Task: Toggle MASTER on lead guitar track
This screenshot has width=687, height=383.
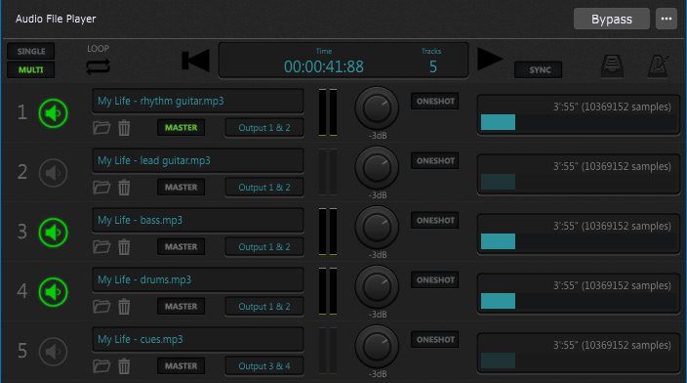Action: tap(181, 188)
